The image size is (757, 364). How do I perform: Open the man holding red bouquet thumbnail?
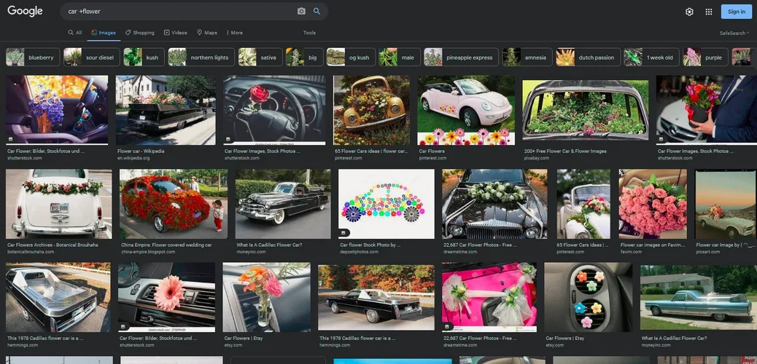point(706,110)
